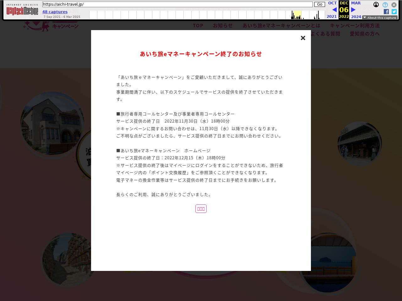Screen dimensions: 402x301
Task: Jump to OCT 2021 capture
Action: (x=332, y=3)
